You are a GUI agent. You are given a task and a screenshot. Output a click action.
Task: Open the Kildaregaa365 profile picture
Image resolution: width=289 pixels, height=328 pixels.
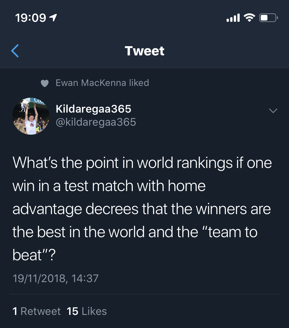pos(31,116)
